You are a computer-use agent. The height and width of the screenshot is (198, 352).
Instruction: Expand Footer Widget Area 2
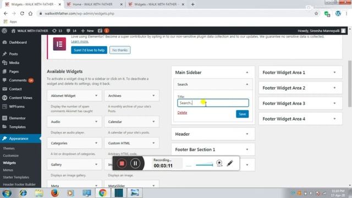pyautogui.click(x=334, y=88)
